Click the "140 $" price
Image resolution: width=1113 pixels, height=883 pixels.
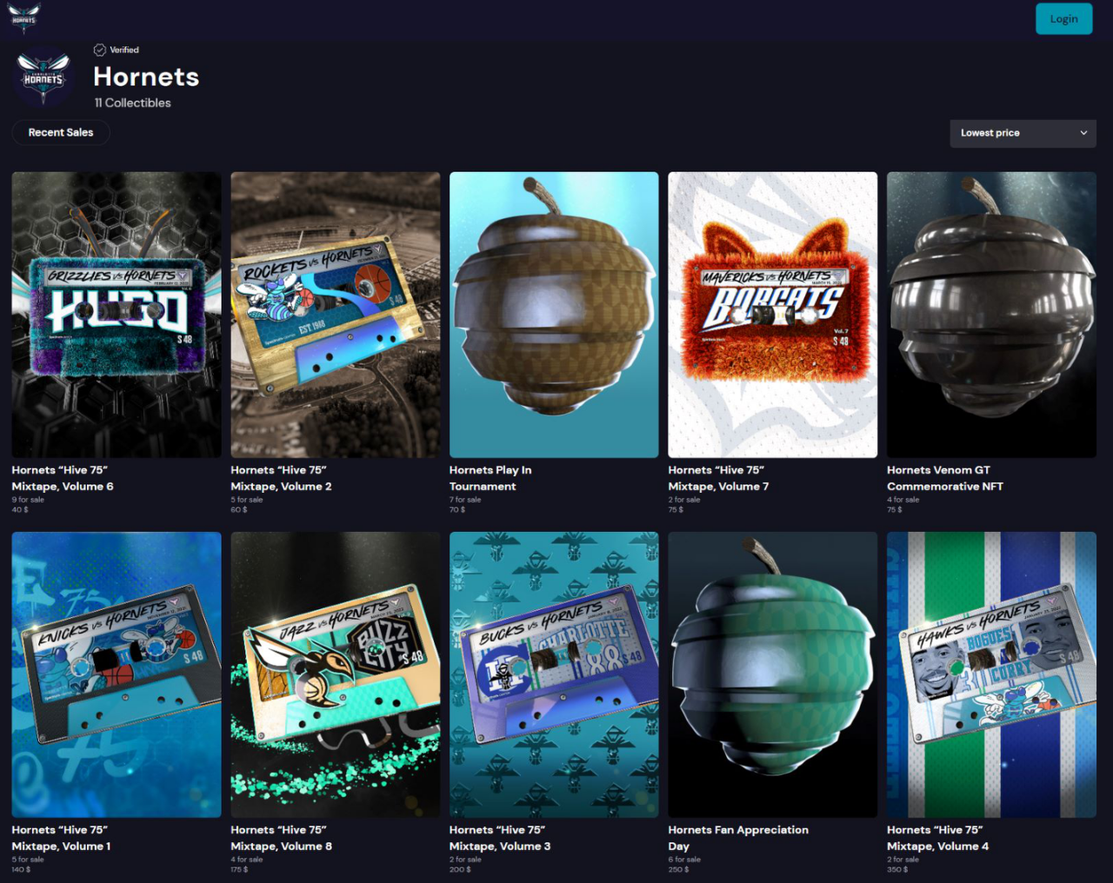21,869
